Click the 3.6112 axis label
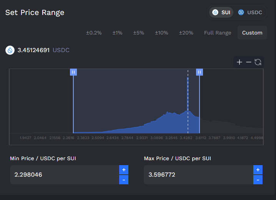Screen dimensions: 276x200 click(201, 138)
